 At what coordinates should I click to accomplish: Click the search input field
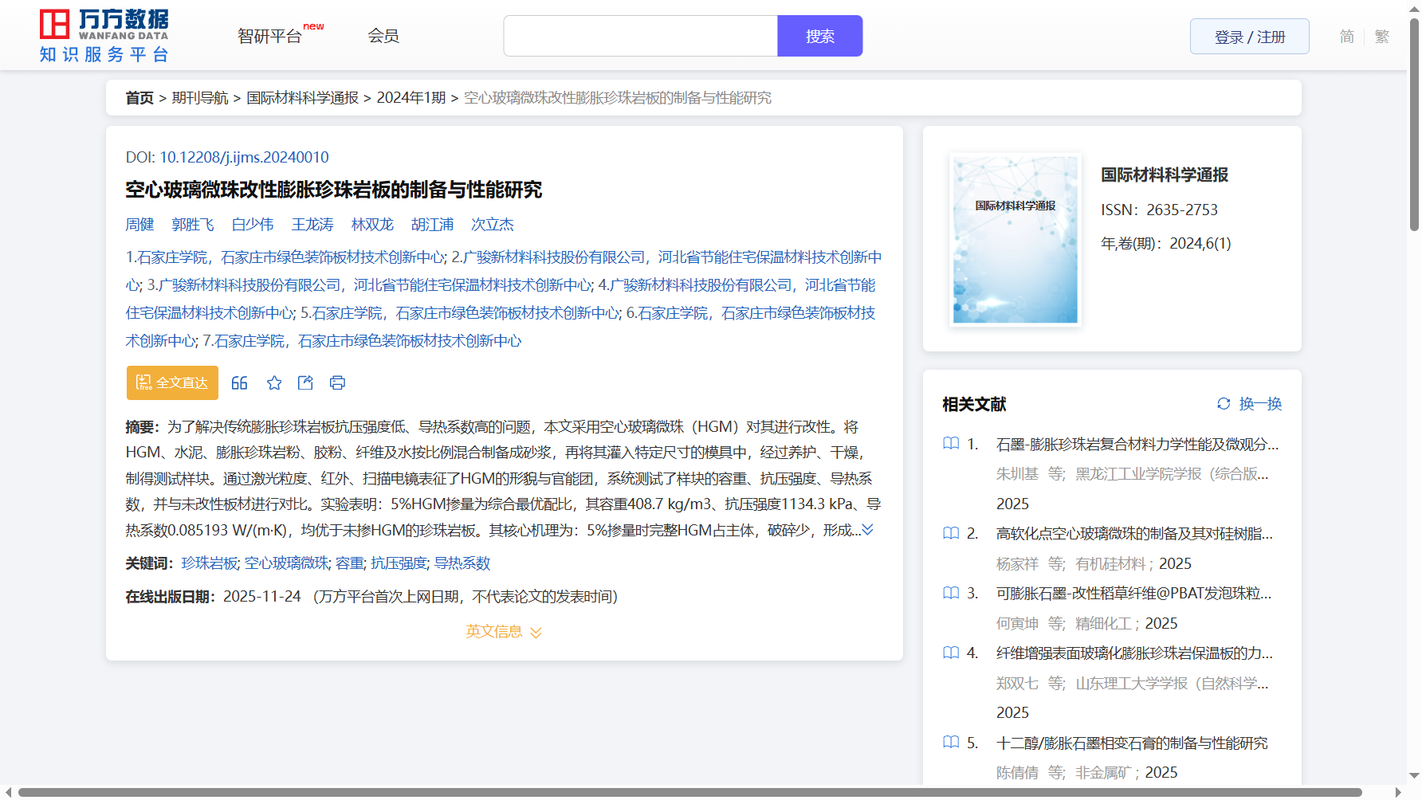click(640, 37)
